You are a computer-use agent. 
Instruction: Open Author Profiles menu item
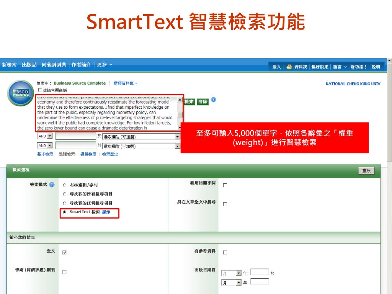click(x=81, y=65)
